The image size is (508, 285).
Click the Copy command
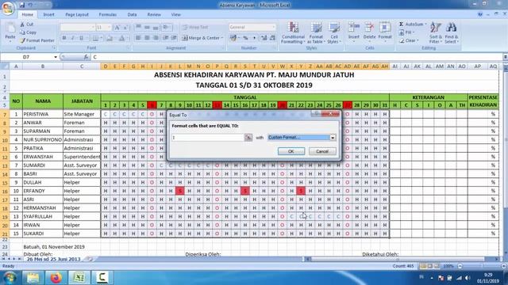[28, 32]
